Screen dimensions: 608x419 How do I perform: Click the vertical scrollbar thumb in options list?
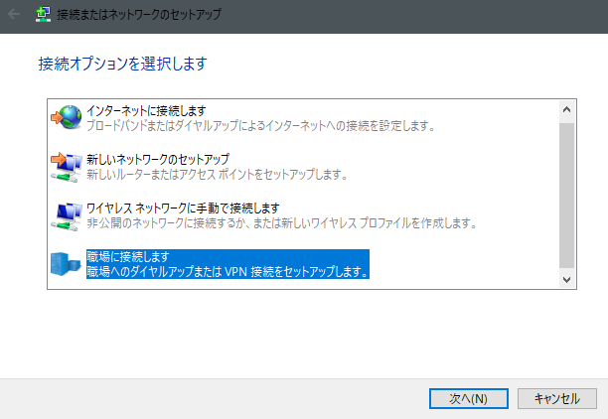pyautogui.click(x=566, y=196)
